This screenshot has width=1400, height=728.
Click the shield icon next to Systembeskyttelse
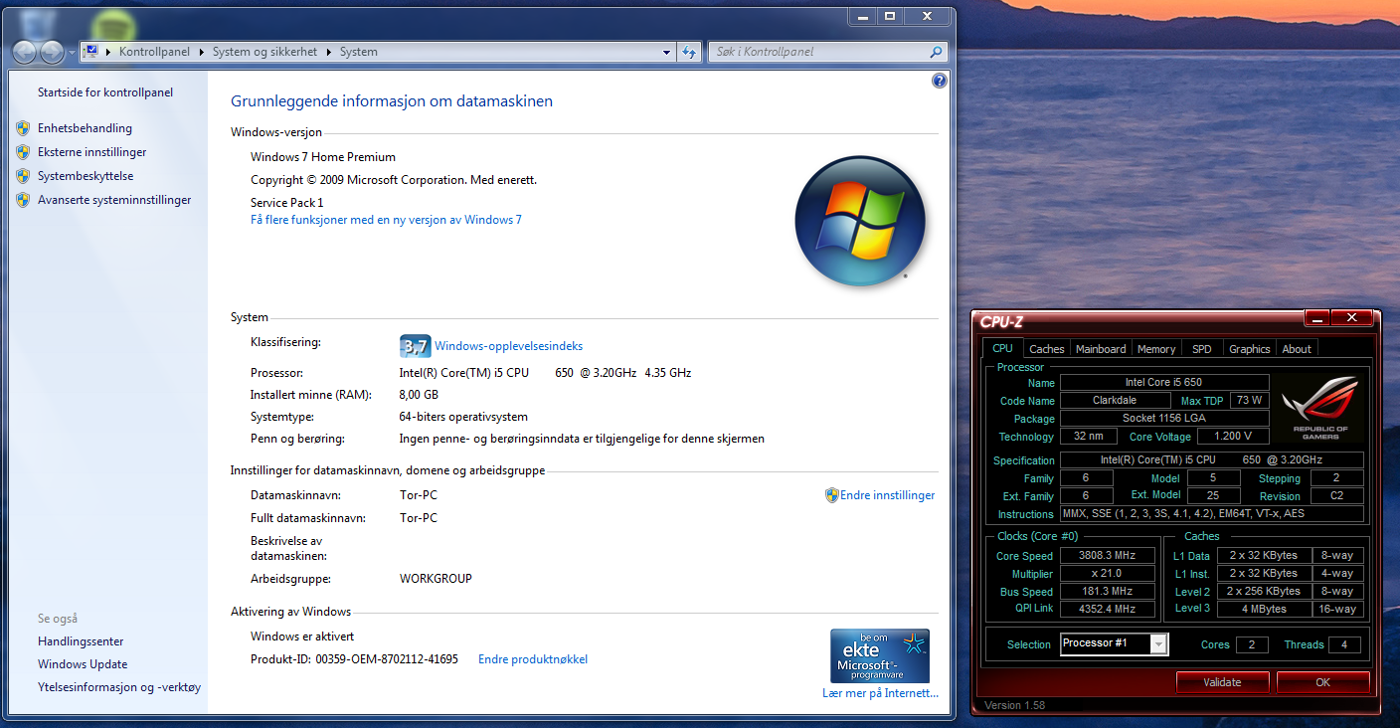pyautogui.click(x=23, y=176)
